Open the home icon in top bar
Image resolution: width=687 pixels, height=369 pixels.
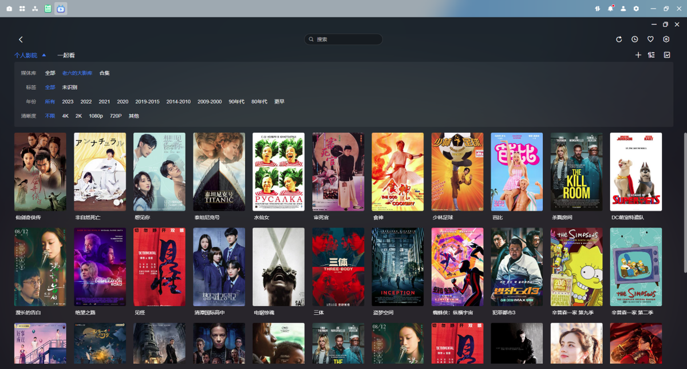(x=9, y=9)
